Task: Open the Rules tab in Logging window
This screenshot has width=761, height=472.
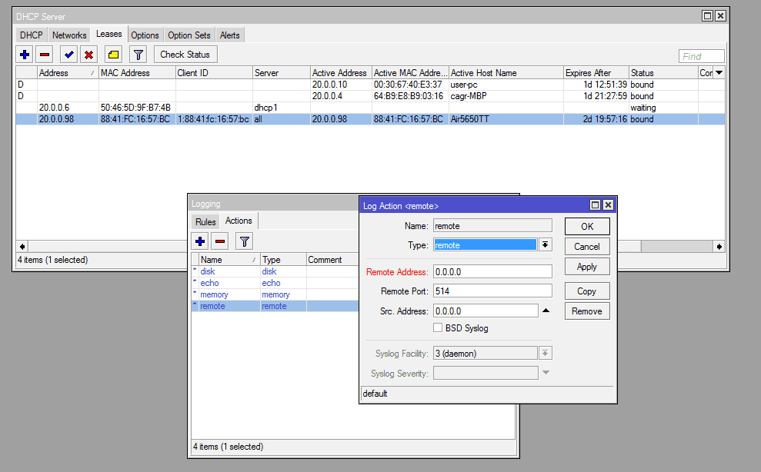Action: pos(205,222)
